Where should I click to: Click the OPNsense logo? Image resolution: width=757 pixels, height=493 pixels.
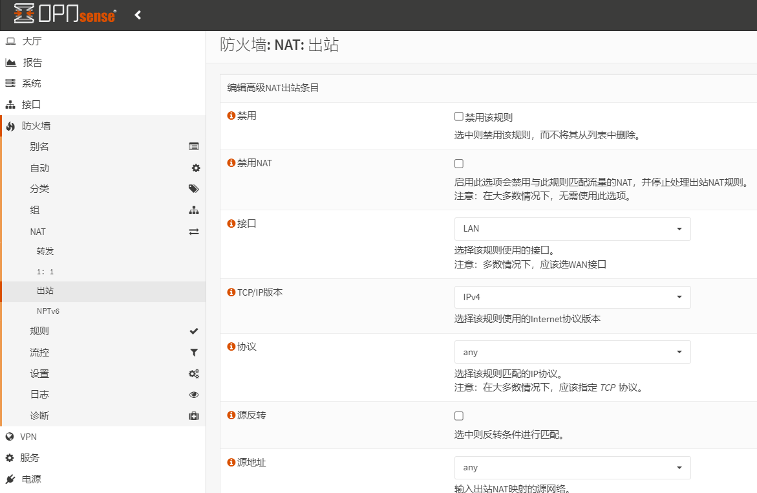click(x=65, y=14)
